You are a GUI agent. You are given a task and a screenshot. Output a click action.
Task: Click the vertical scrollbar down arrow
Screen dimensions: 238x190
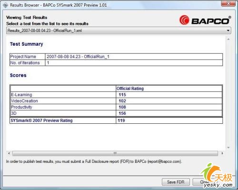coord(228,148)
